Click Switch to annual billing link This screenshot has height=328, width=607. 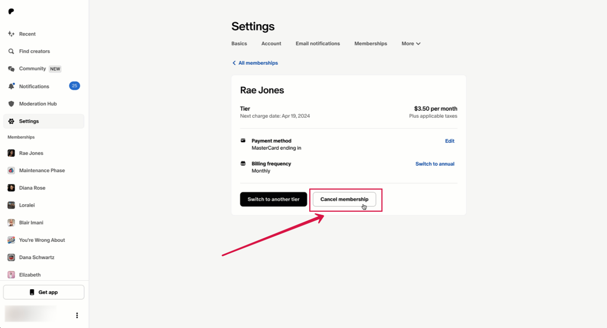point(434,164)
